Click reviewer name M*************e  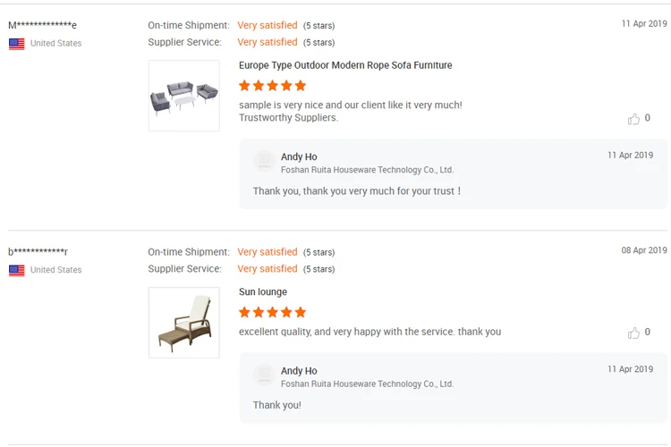(42, 25)
